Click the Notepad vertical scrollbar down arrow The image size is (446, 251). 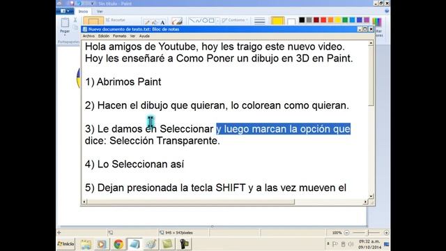click(x=371, y=197)
